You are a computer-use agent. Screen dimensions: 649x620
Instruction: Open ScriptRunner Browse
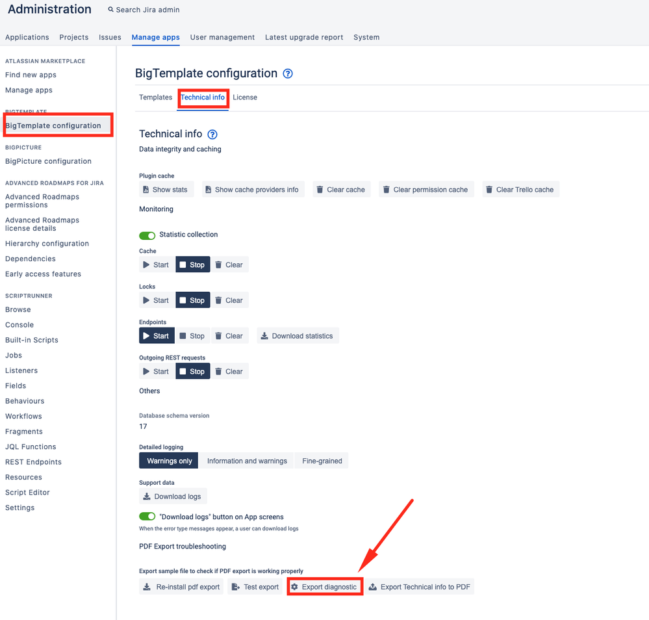[x=18, y=310]
